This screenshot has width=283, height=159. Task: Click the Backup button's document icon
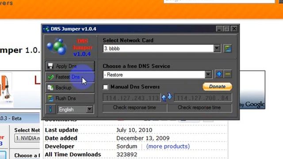pos(50,87)
